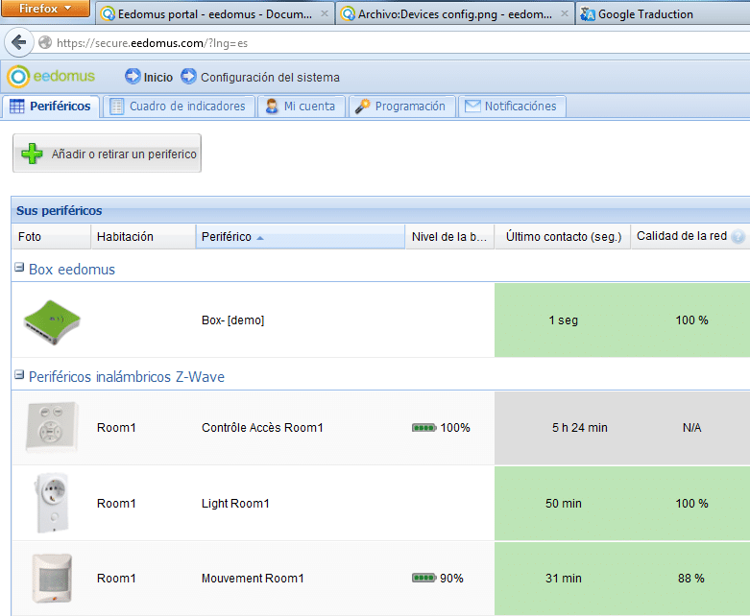Viewport: 750px width, 616px height.
Task: Switch to the Eedomus portal browser tab
Action: pos(215,14)
